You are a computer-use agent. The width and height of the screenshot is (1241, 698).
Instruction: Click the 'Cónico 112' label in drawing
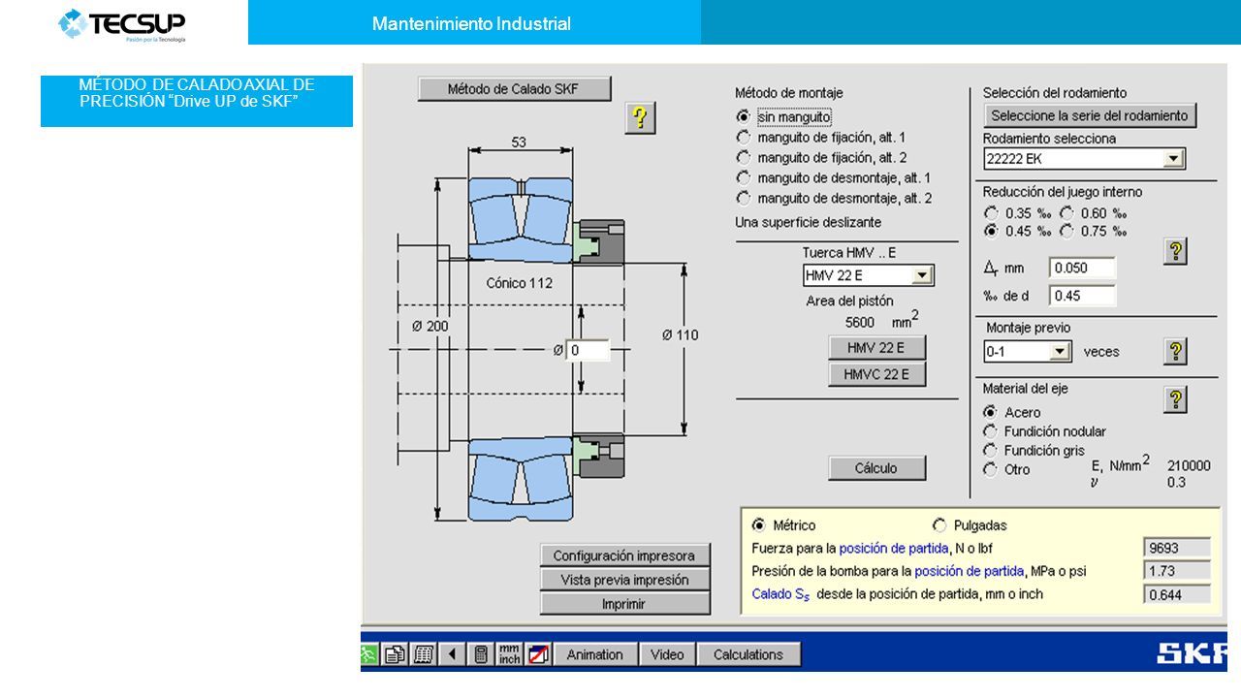(519, 283)
